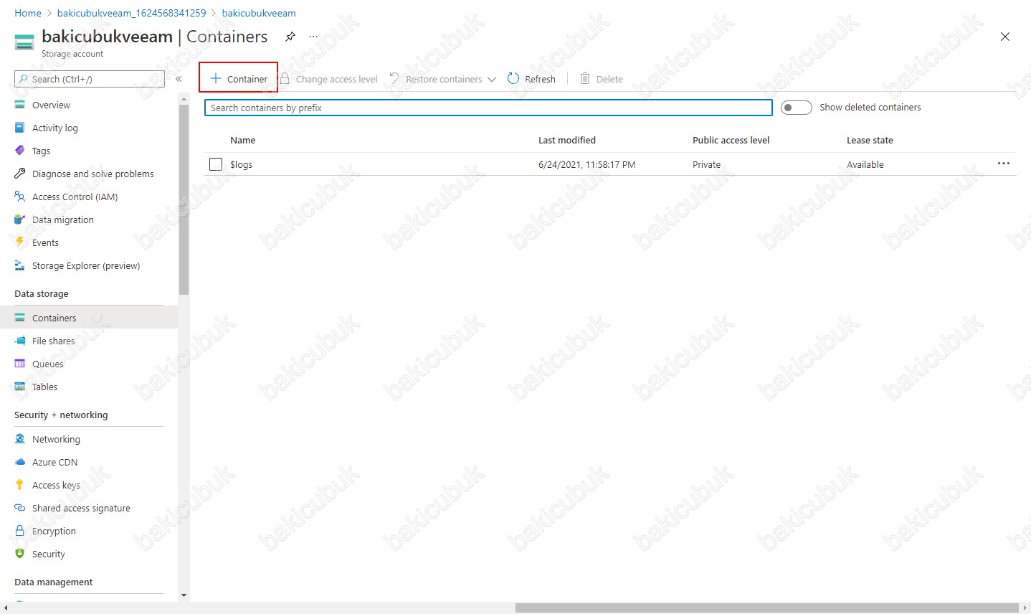Image resolution: width=1031 pixels, height=614 pixels.
Task: Open the Events lightning icon
Action: pos(20,242)
